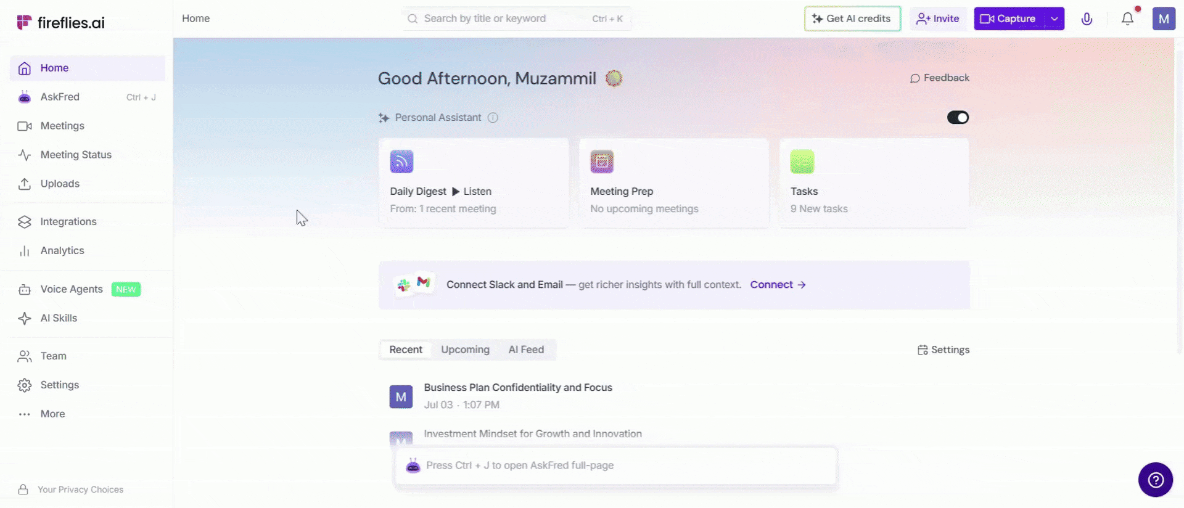Open AskFred from the sidebar
This screenshot has width=1184, height=508.
coord(88,97)
